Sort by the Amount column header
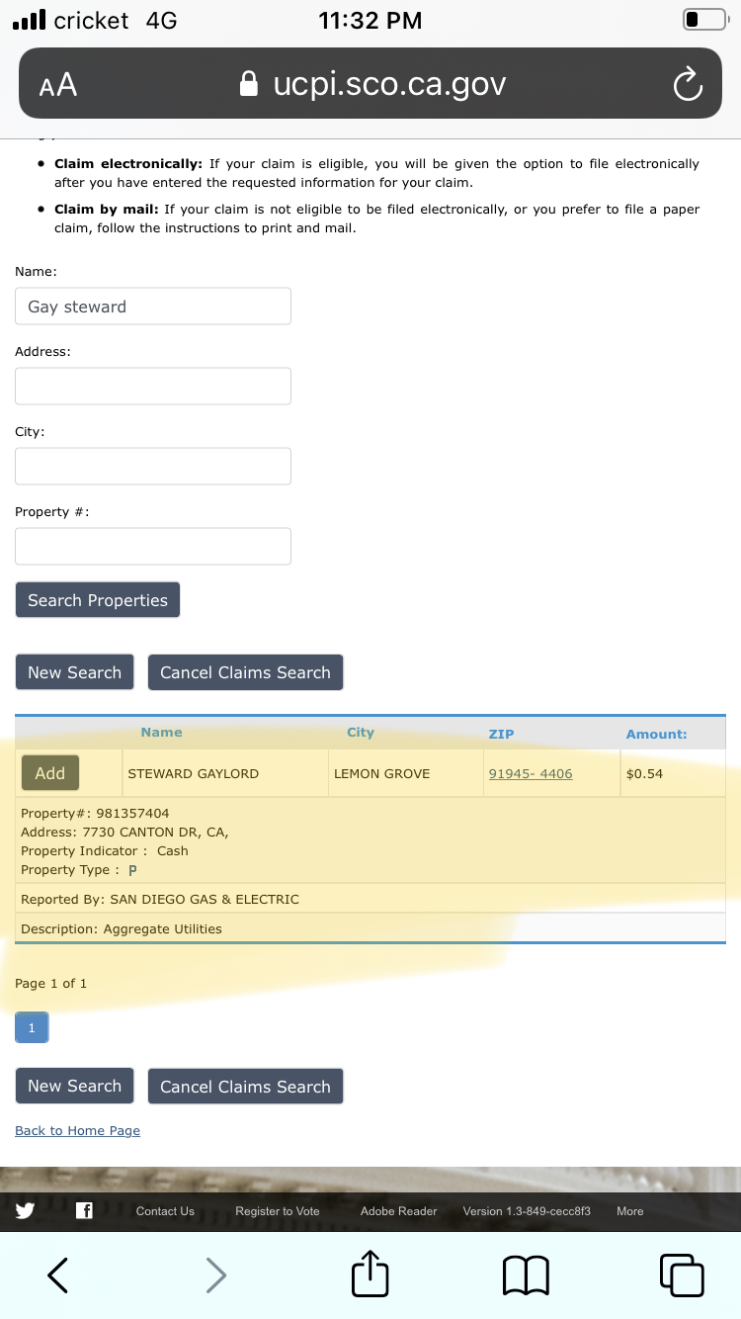Screen dimensions: 741x1319 [656, 734]
